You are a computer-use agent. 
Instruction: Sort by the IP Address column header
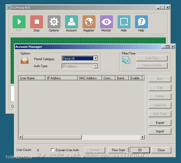(61, 78)
